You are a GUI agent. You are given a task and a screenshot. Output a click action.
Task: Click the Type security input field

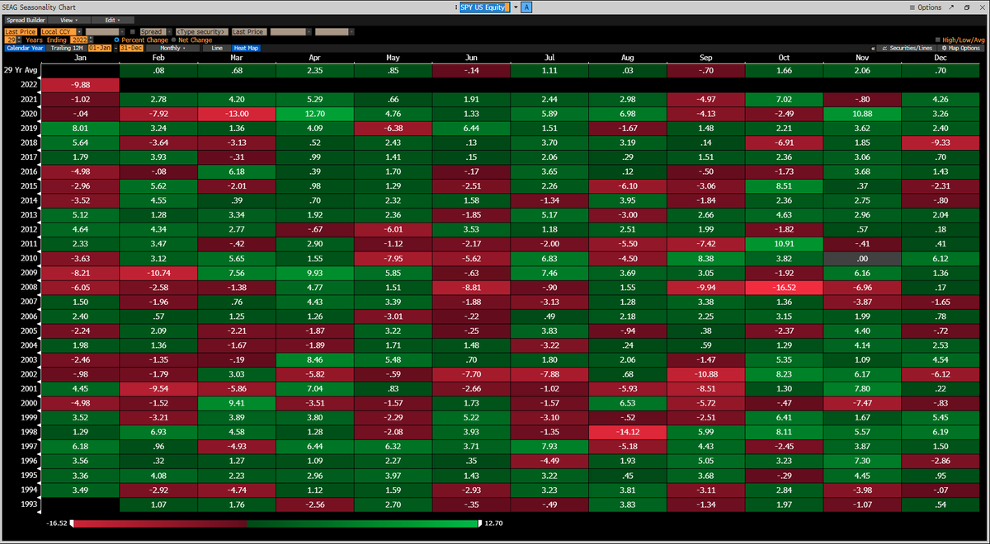pyautogui.click(x=201, y=31)
